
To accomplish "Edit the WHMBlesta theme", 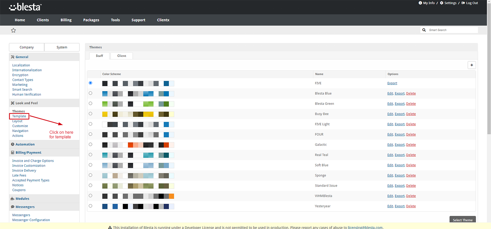I will [x=390, y=196].
